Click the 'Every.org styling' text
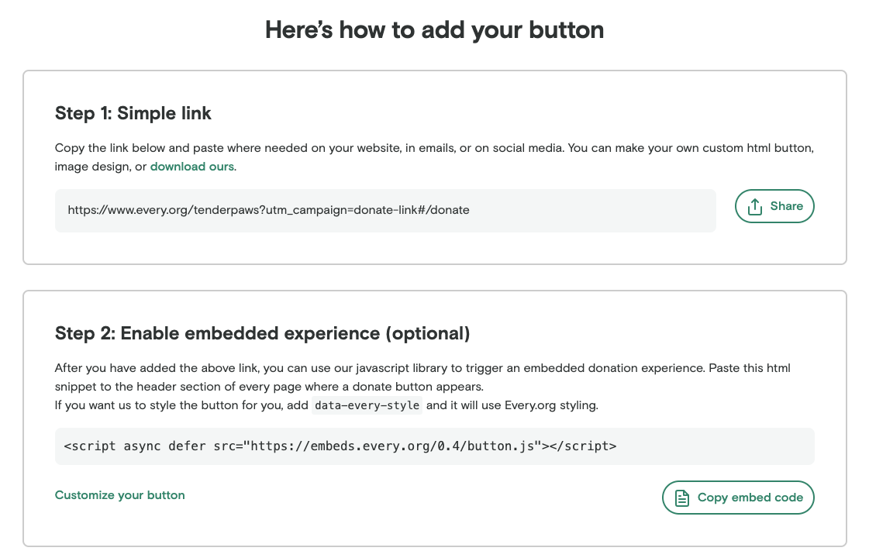The width and height of the screenshot is (869, 551). (551, 405)
